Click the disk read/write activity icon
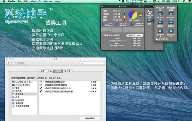This screenshot has height=121, width=192. (132, 25)
